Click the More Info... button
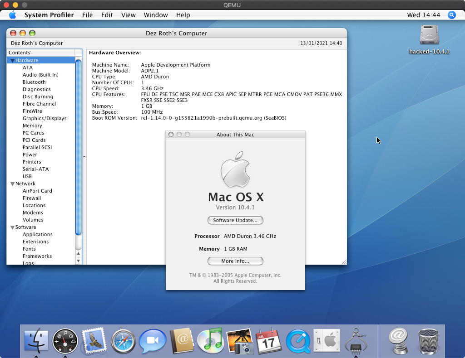This screenshot has width=465, height=358. 235,261
